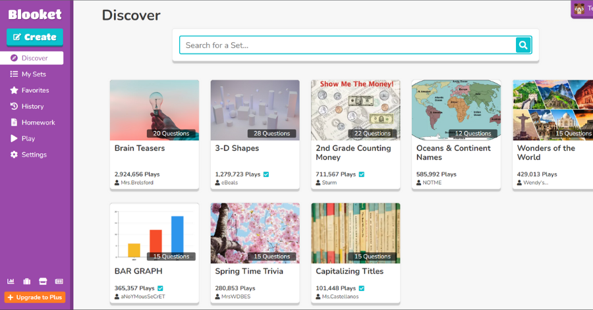Select the Brain Teasers title
Screen dimensions: 593x310
(x=140, y=148)
